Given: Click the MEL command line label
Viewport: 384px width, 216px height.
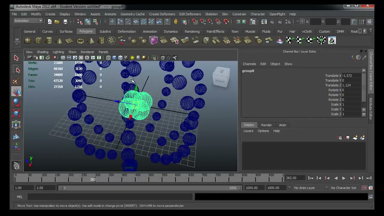Looking at the screenshot, I should coord(19,197).
